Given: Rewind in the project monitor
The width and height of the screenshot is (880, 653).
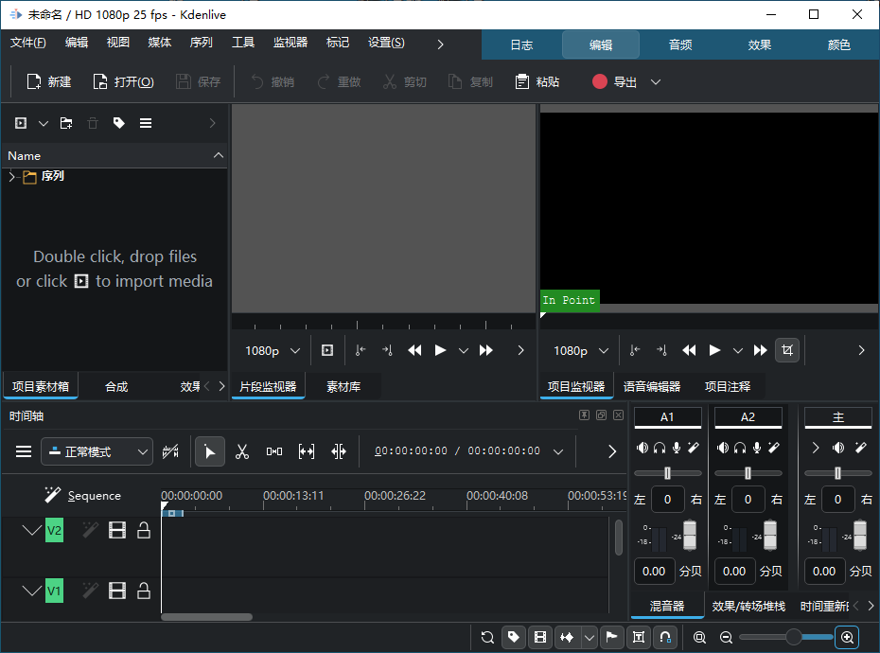Looking at the screenshot, I should [x=689, y=350].
